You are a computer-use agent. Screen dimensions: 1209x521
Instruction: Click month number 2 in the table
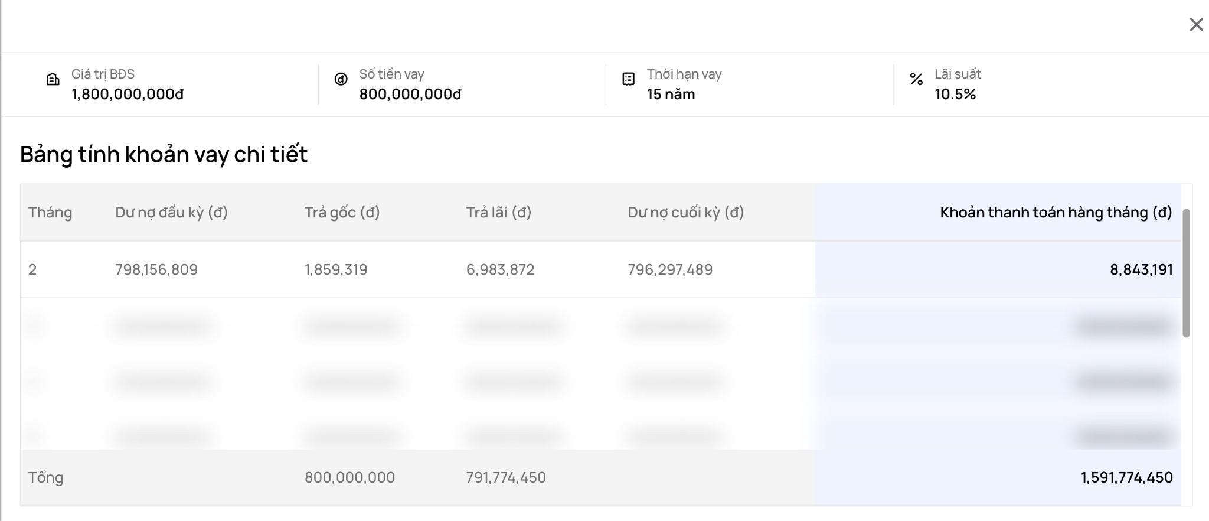[32, 269]
